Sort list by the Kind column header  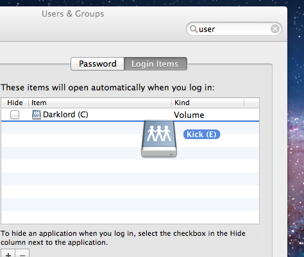click(x=208, y=103)
